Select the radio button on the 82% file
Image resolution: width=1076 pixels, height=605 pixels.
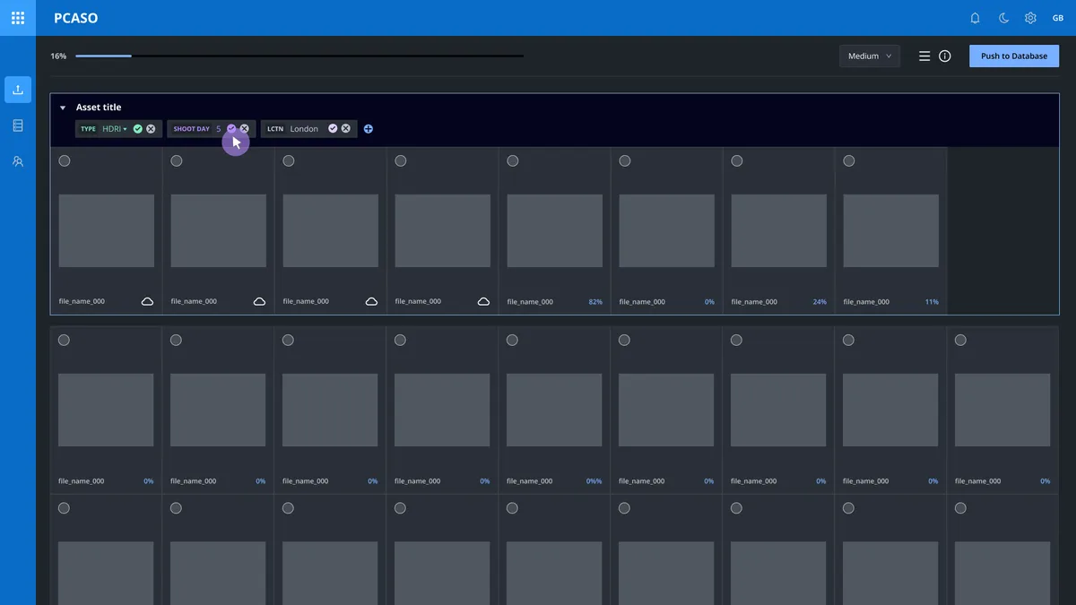pyautogui.click(x=513, y=161)
